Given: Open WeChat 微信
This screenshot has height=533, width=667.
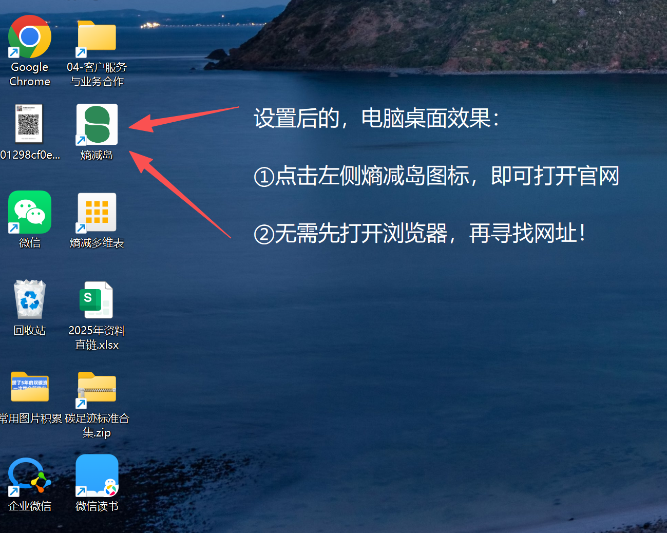Looking at the screenshot, I should click(29, 212).
